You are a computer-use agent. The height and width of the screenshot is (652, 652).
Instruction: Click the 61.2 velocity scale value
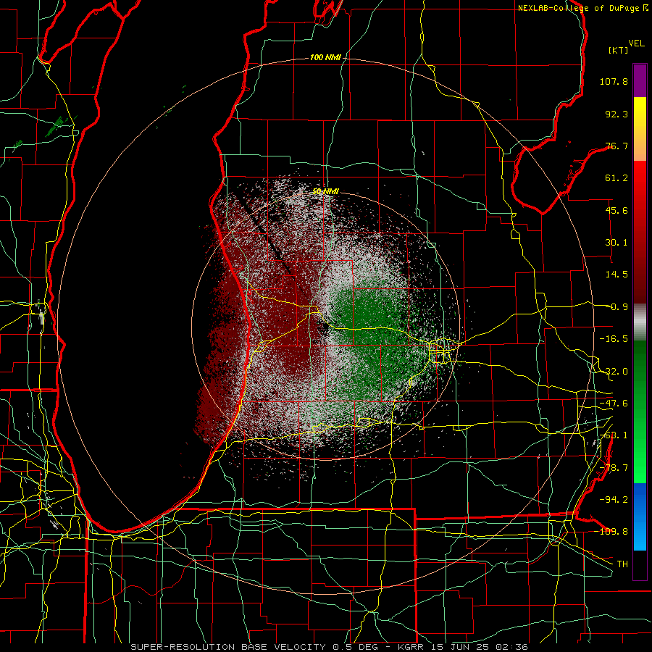[x=617, y=178]
